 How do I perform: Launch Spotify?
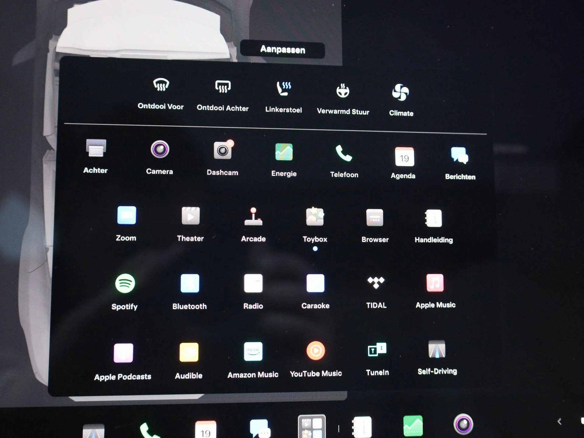125,292
